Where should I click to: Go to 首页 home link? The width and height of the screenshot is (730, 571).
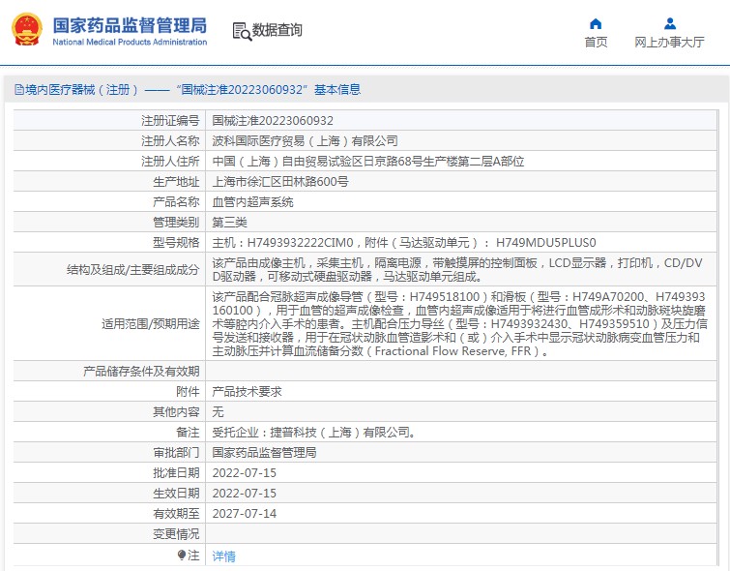[x=596, y=43]
